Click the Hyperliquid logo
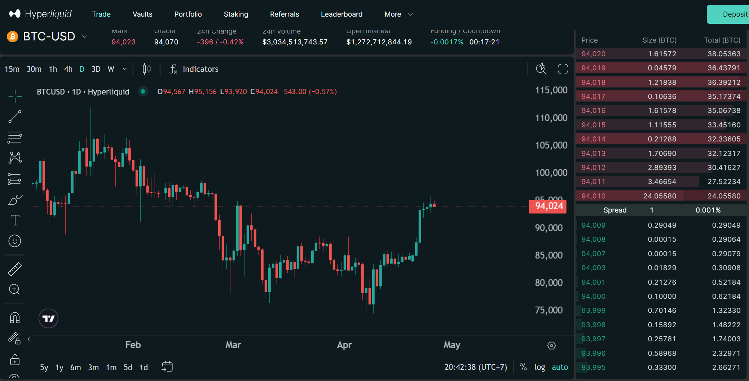This screenshot has width=749, height=381. (x=40, y=14)
